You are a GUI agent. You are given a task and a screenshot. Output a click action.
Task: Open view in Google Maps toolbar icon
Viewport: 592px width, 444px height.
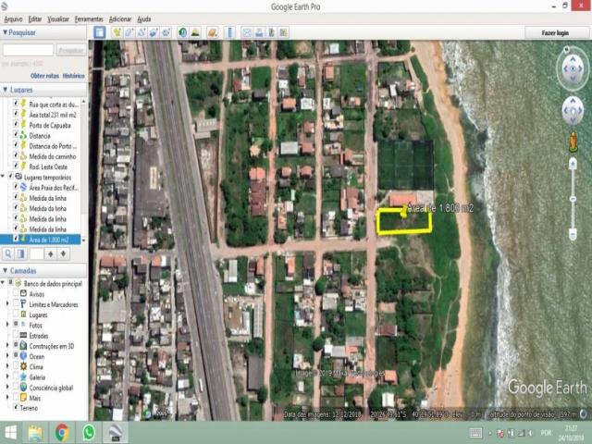284,32
